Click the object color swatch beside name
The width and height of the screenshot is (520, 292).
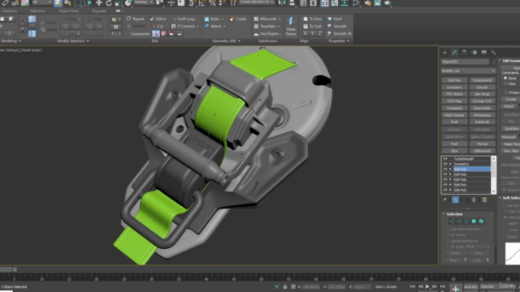click(493, 62)
